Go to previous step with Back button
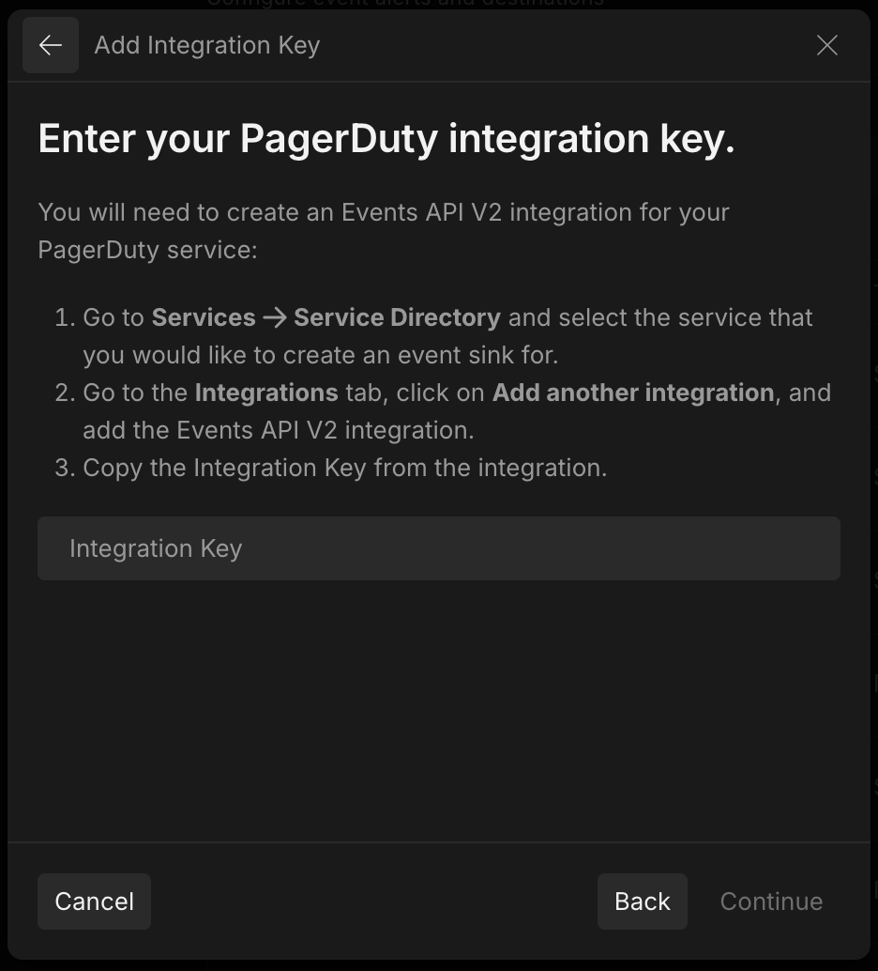This screenshot has width=878, height=971. (x=642, y=902)
